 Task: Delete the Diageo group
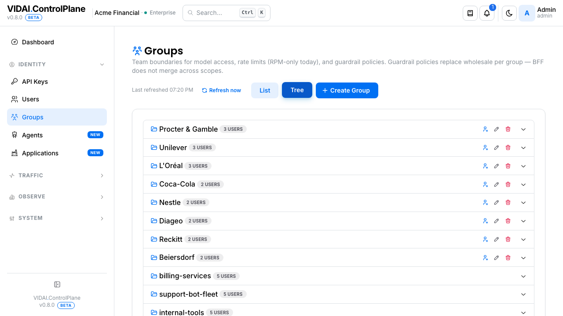coord(508,221)
